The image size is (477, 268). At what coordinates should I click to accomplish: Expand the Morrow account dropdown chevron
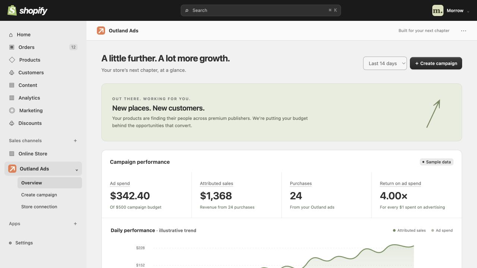pyautogui.click(x=468, y=11)
